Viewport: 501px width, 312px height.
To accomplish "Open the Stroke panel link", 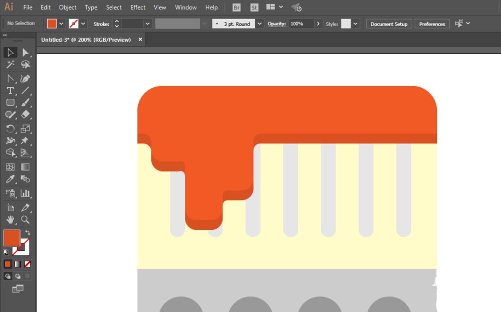I will (x=101, y=24).
